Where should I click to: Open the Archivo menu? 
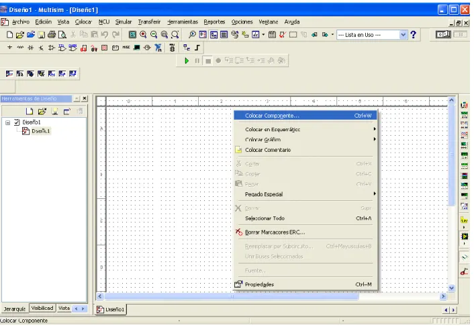pos(21,22)
